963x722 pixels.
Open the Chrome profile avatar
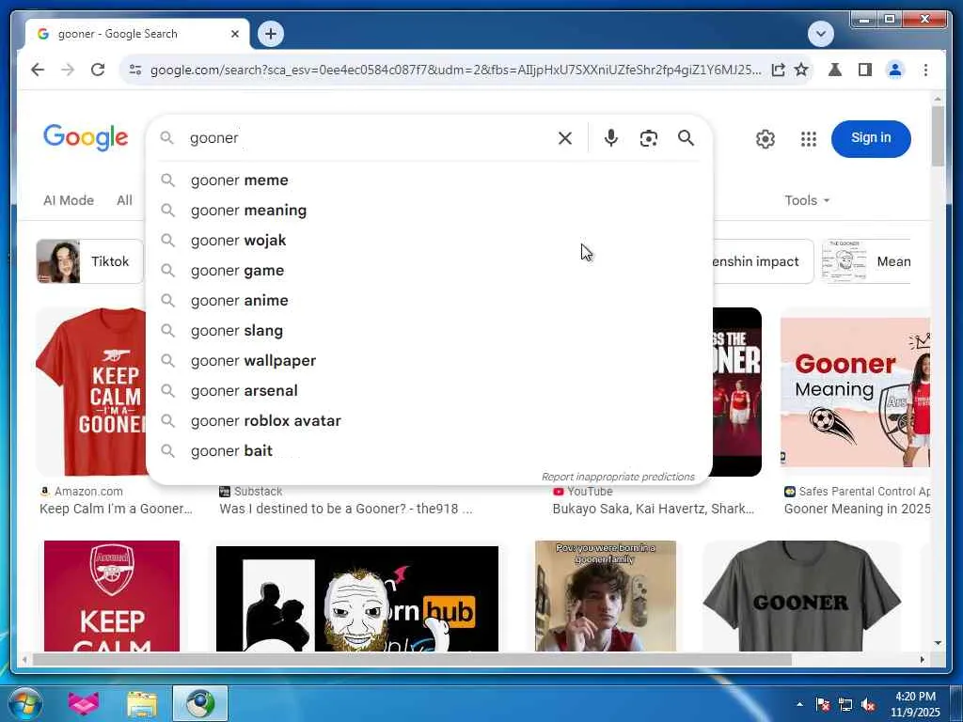(x=895, y=70)
